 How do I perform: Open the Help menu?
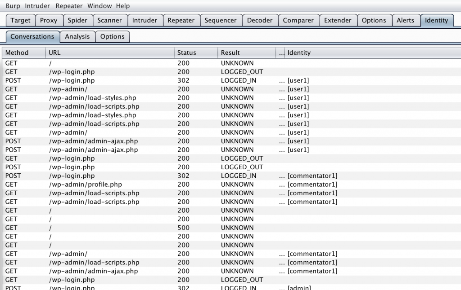[x=122, y=6]
